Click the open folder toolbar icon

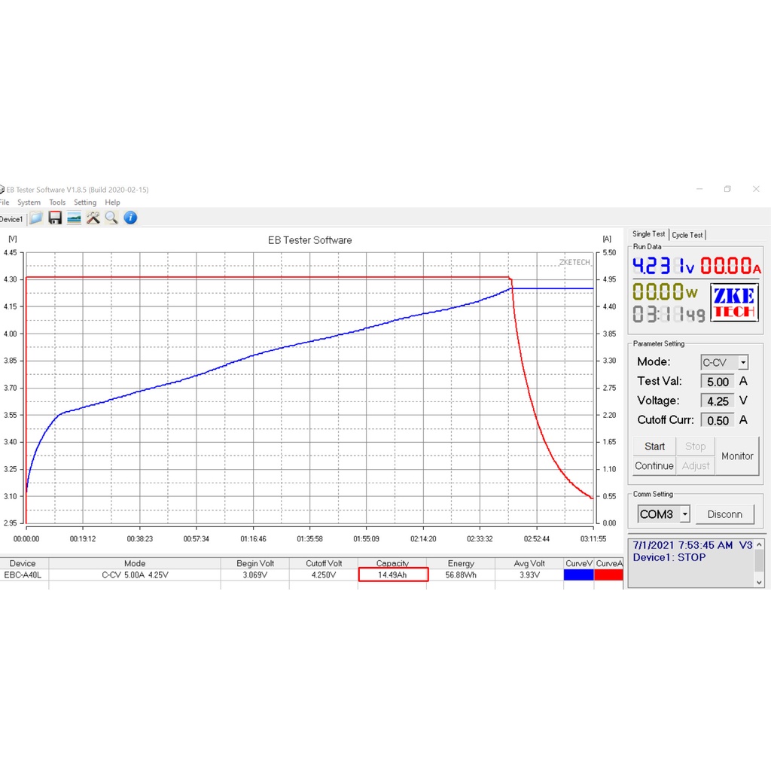coord(36,218)
